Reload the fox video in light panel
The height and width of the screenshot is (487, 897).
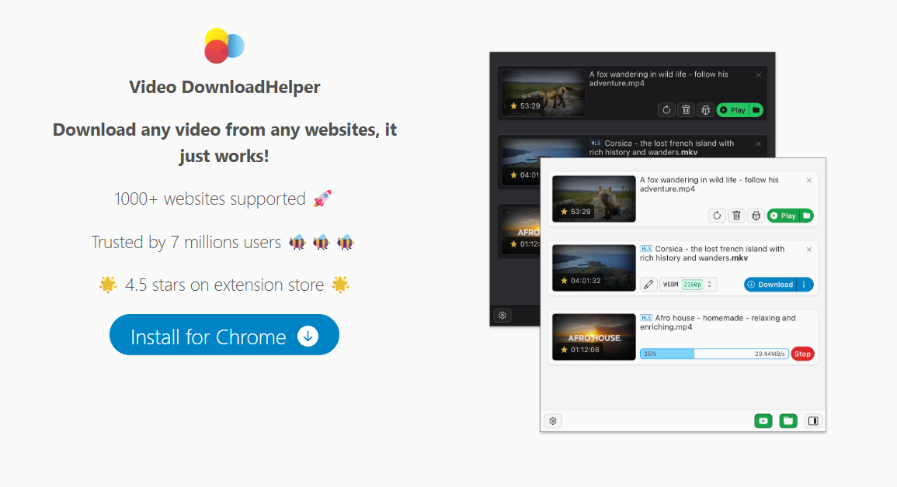717,216
